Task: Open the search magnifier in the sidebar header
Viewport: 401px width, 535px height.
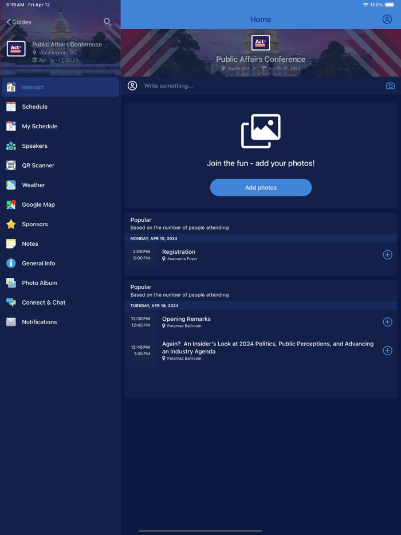Action: pos(107,22)
